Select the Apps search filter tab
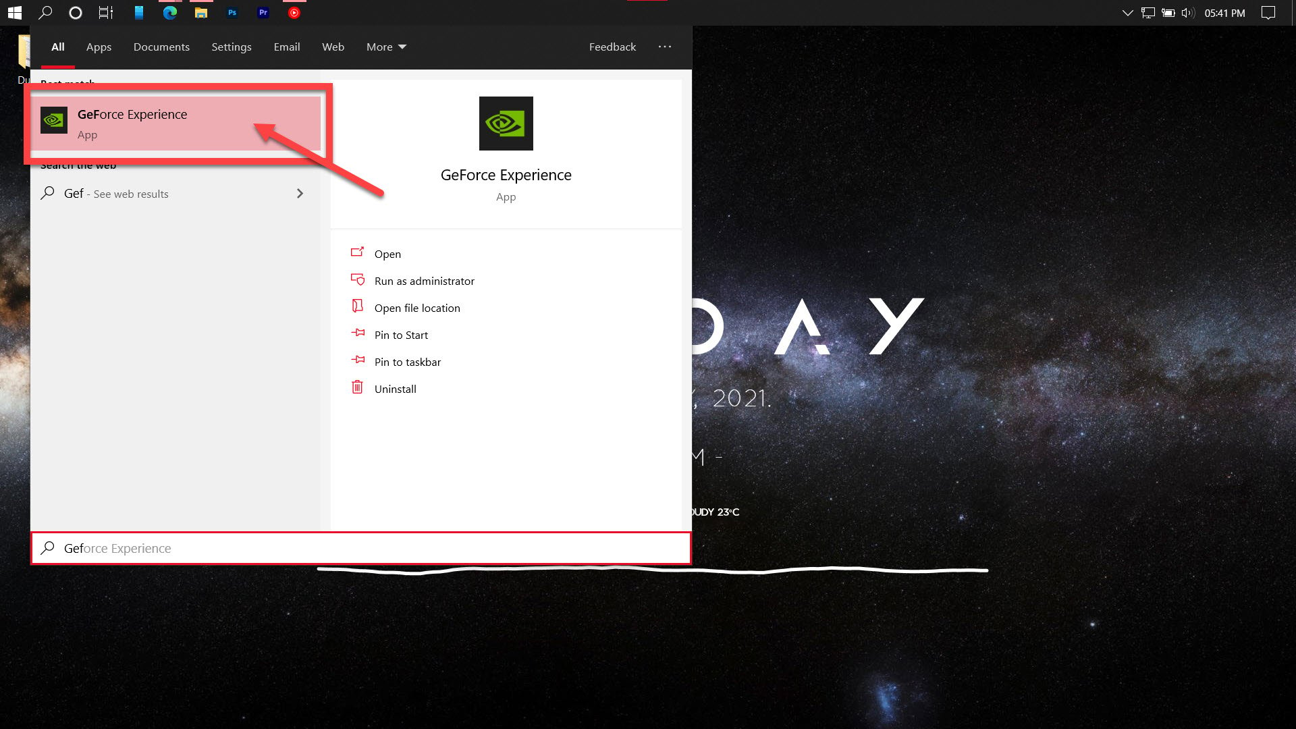1296x729 pixels. click(99, 47)
